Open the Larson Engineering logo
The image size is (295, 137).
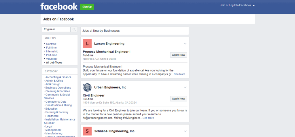click(87, 44)
